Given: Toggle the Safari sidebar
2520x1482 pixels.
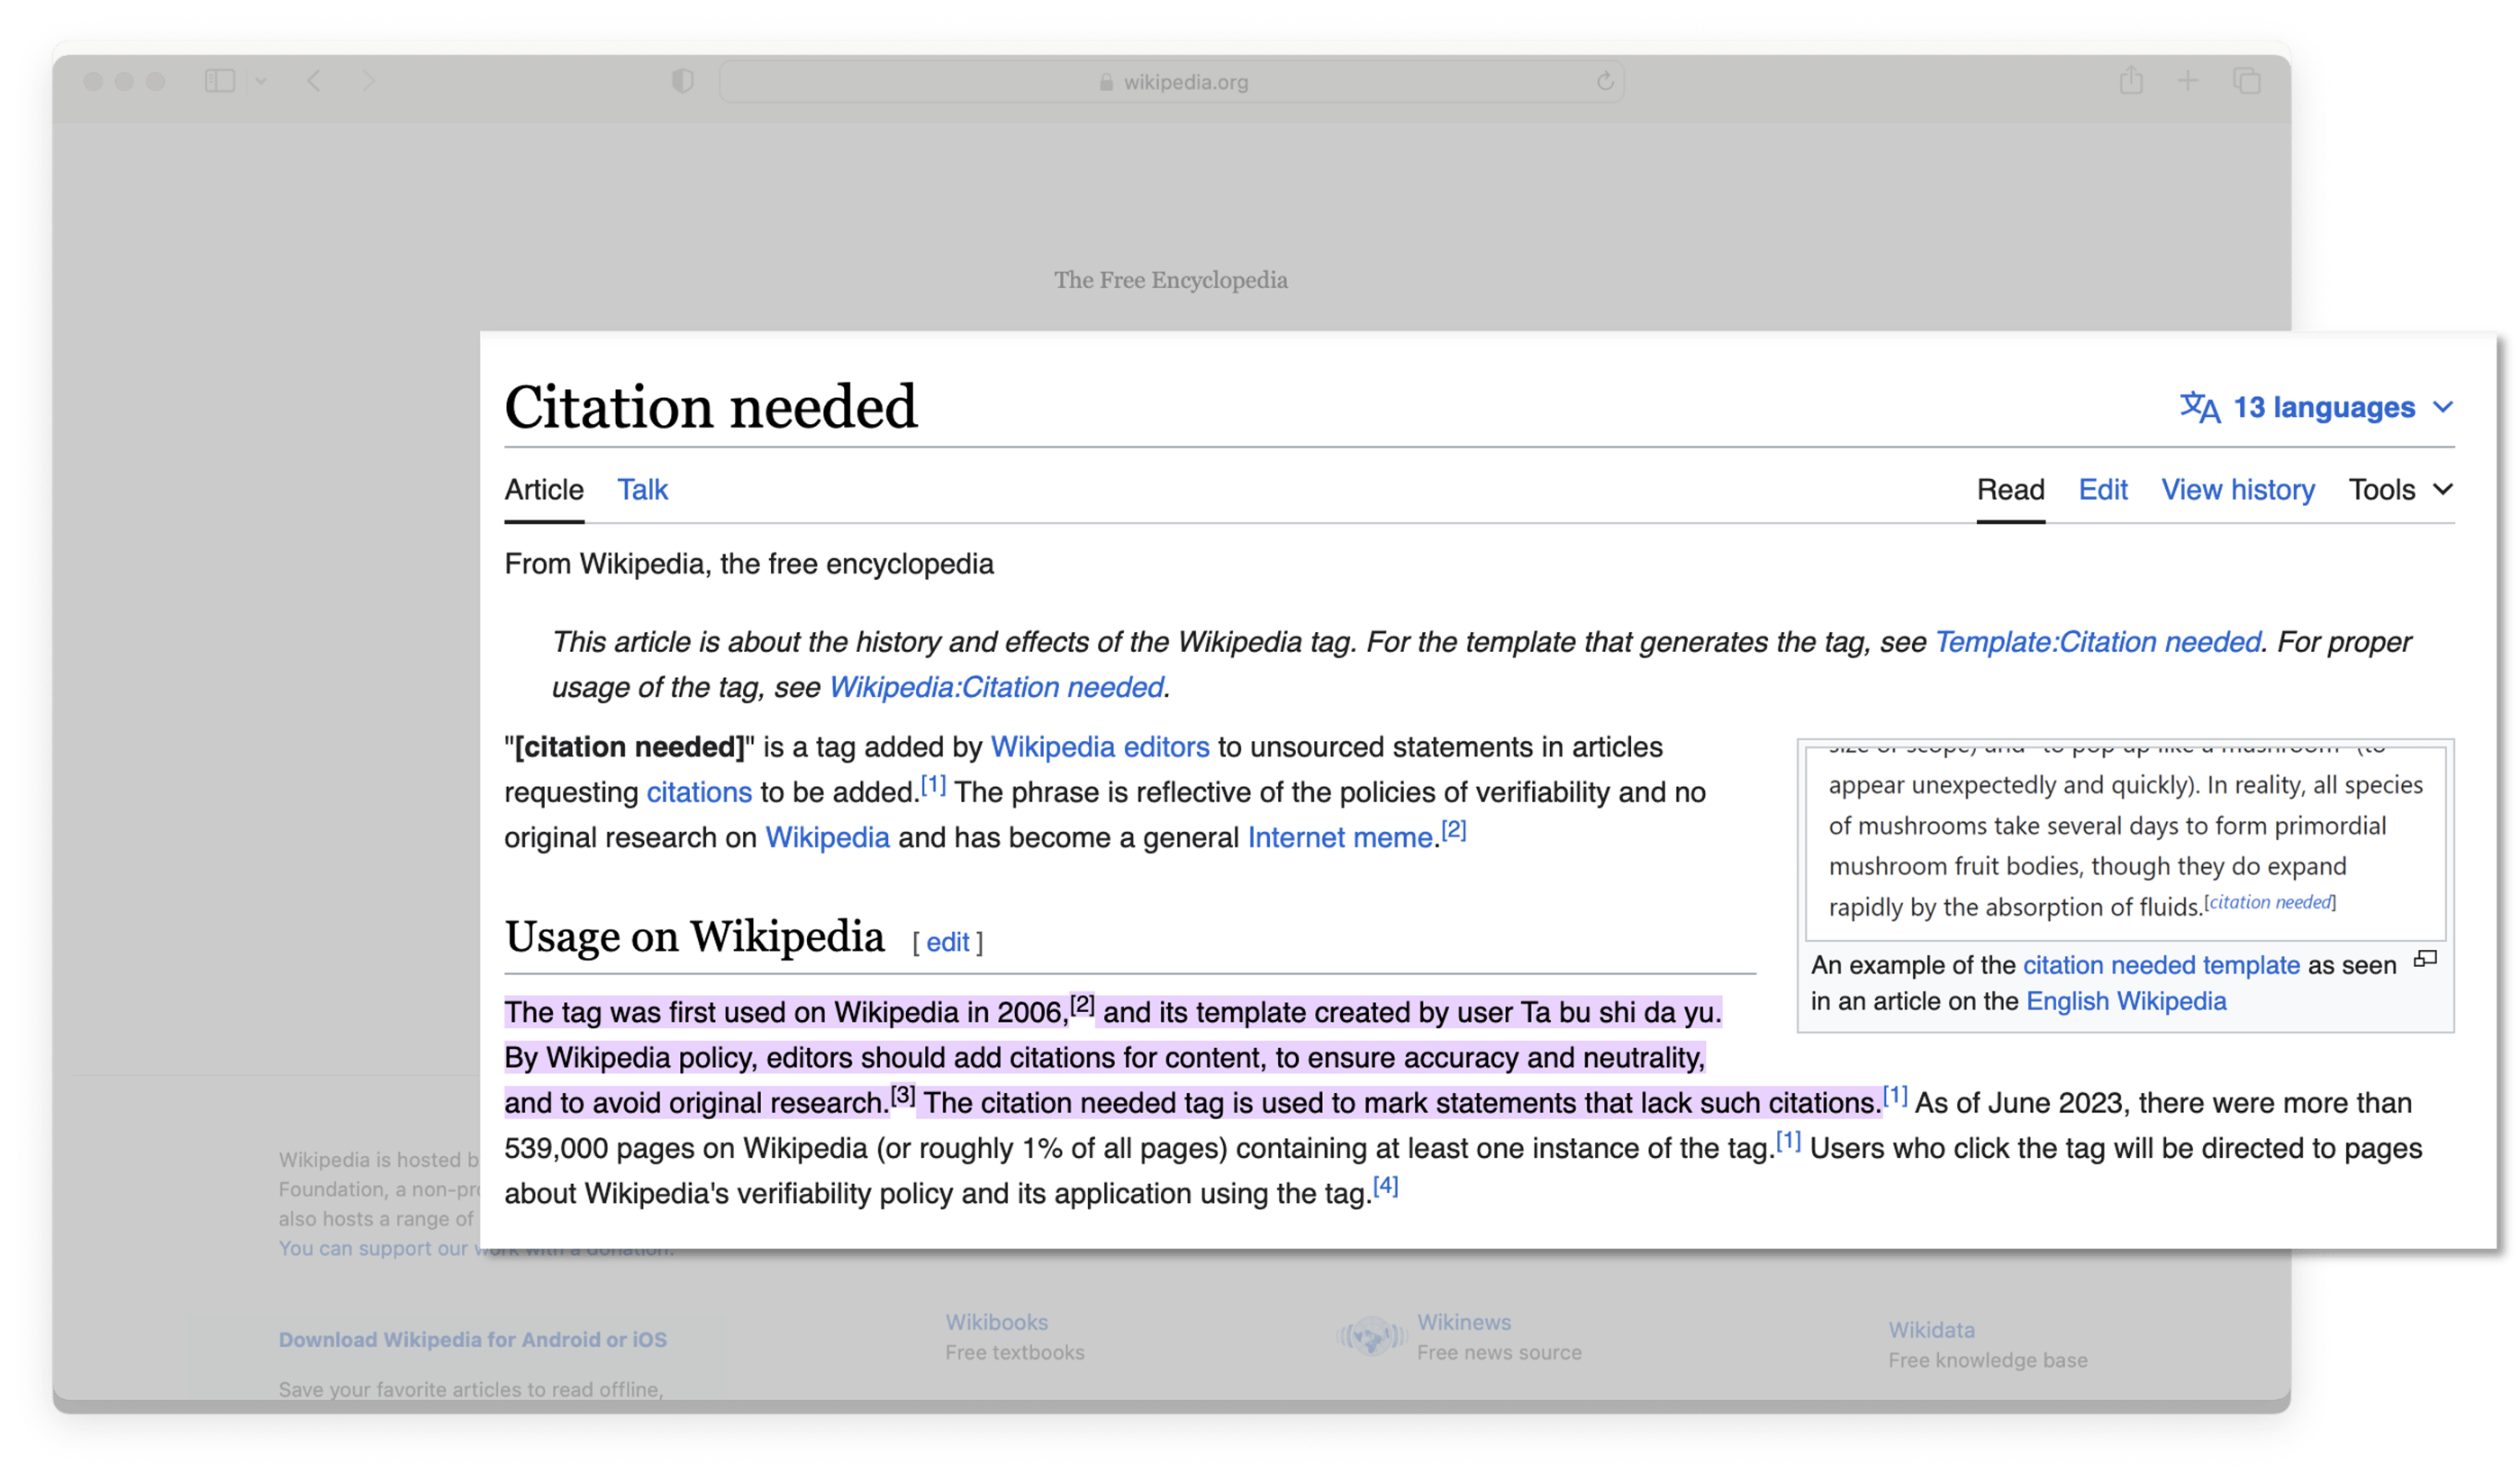Looking at the screenshot, I should [221, 81].
